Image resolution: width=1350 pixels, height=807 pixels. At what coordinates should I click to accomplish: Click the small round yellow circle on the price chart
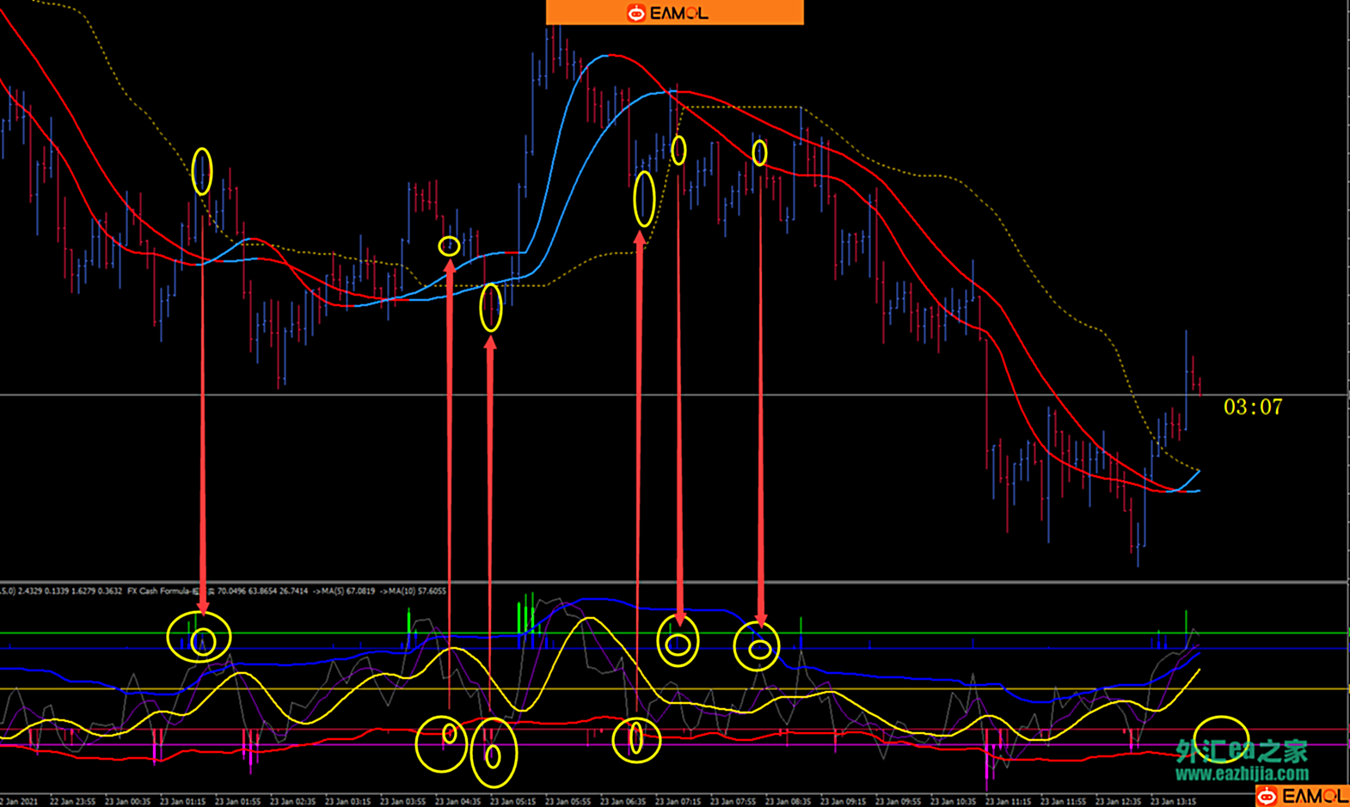449,247
